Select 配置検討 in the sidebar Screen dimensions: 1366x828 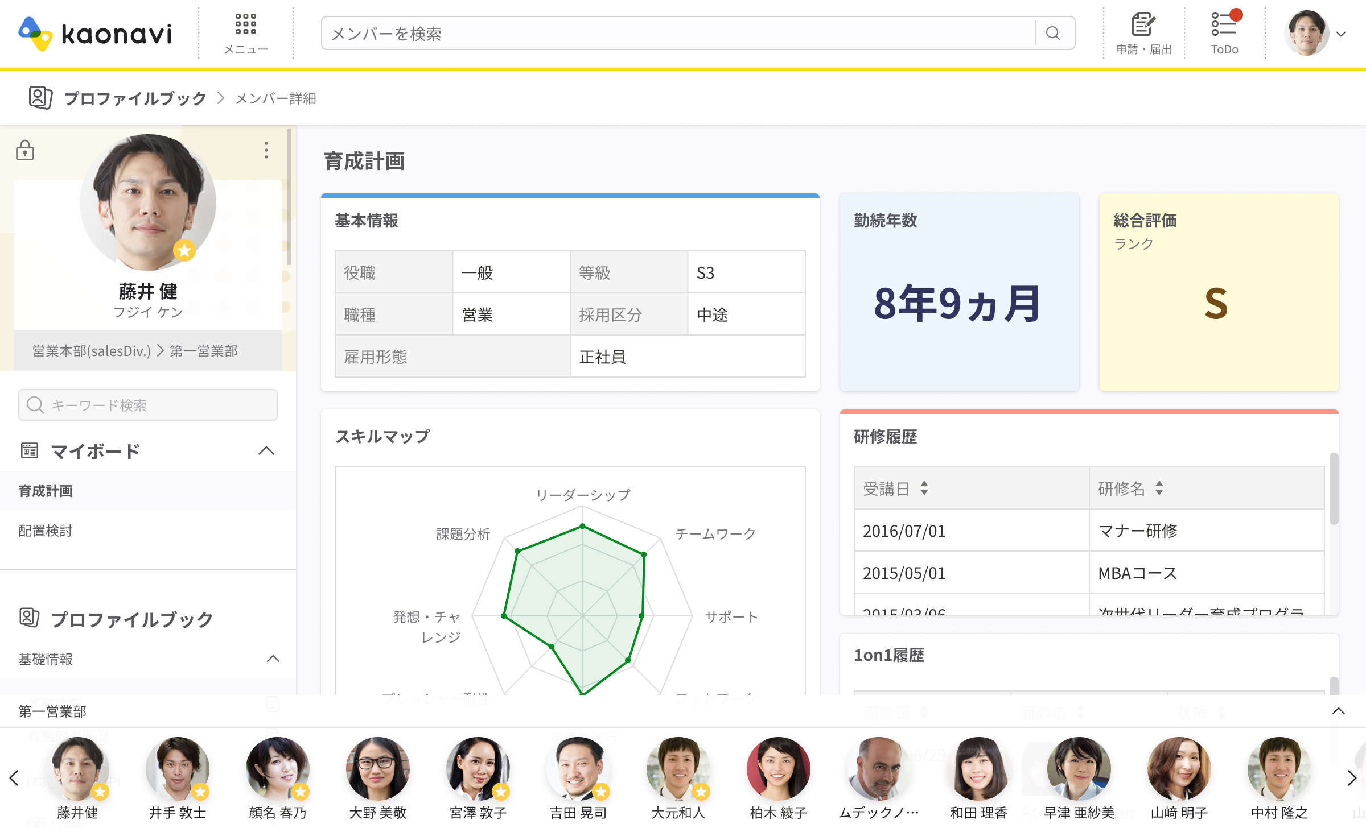click(x=46, y=531)
